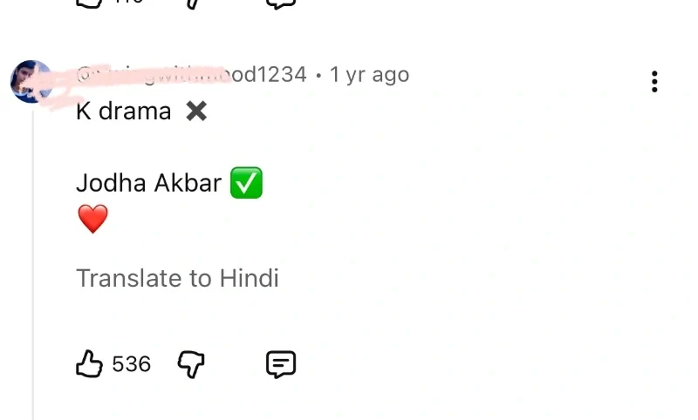The height and width of the screenshot is (420, 698).
Task: Collapse the thread using the vertical line
Action: tap(33, 261)
